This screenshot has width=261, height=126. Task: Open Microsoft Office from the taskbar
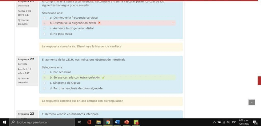pos(89,122)
